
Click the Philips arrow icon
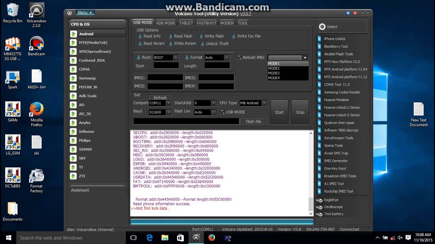(73, 140)
